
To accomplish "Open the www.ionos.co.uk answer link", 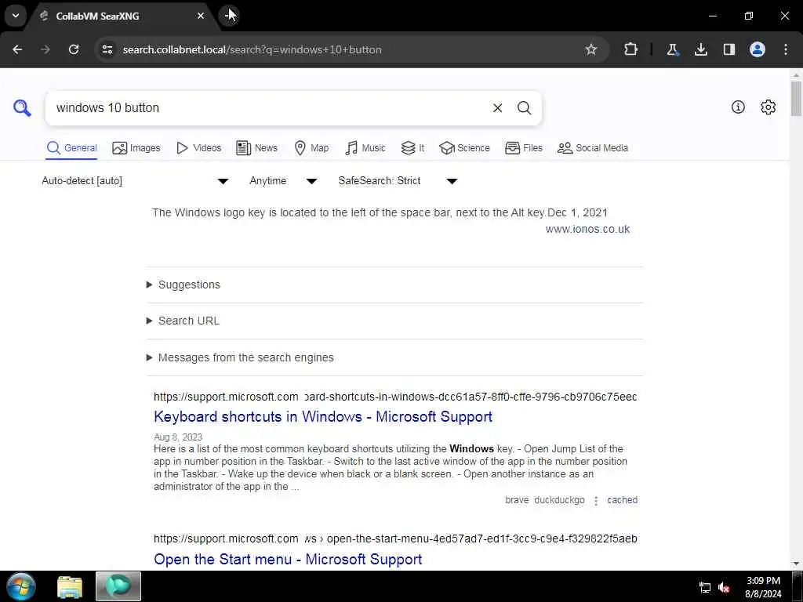I will pyautogui.click(x=587, y=230).
